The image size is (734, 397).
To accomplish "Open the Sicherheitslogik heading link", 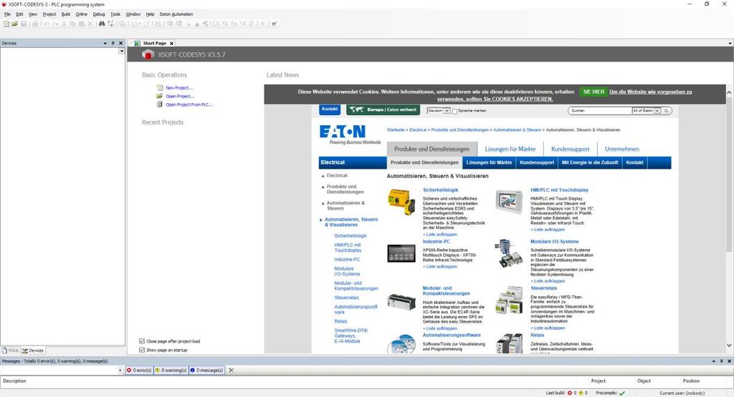I will tap(441, 190).
